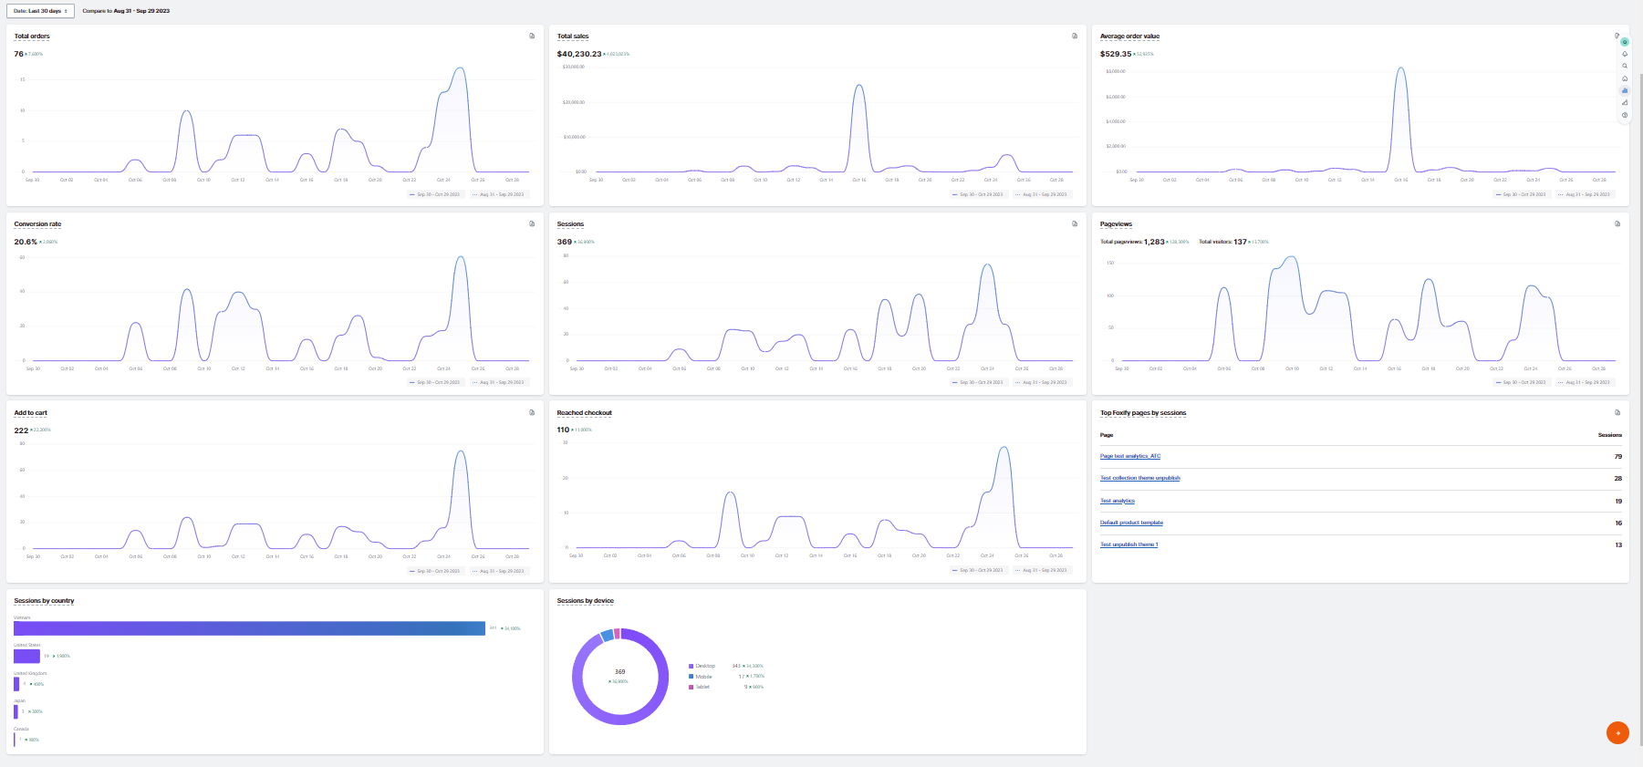
Task: Click the 222 add to cart value
Action: coord(21,430)
